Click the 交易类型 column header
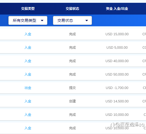The height and width of the screenshot is (134, 146). click(28, 9)
